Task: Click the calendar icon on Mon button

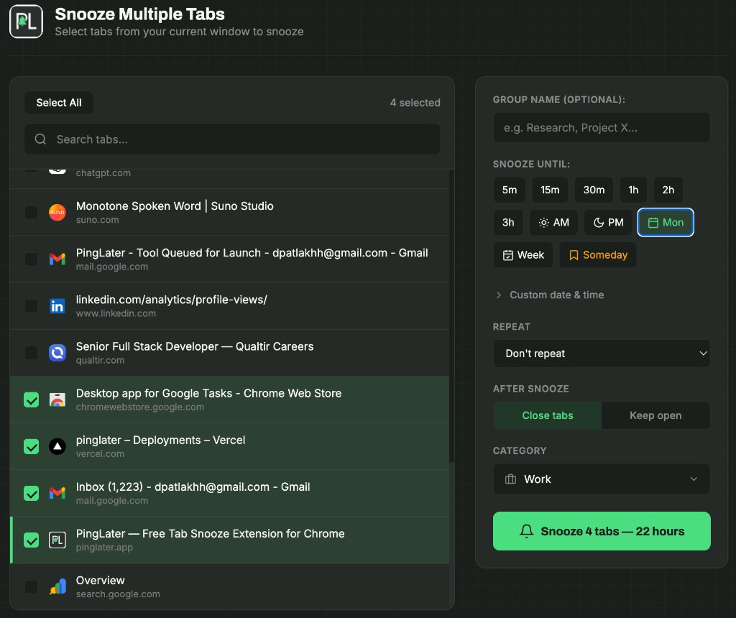Action: pyautogui.click(x=653, y=223)
